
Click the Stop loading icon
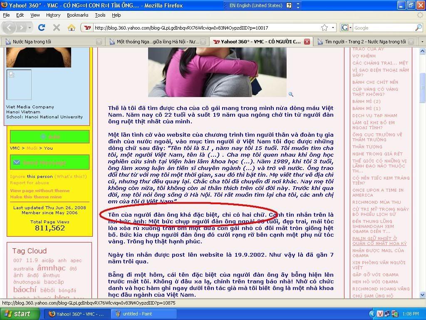[57, 28]
